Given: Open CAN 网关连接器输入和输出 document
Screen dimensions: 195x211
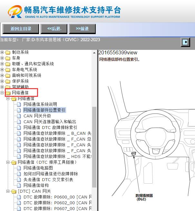Looking at the screenshot, I should 50,122.
